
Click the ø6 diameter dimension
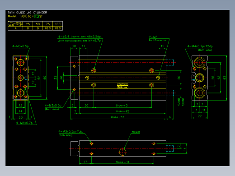tap(61, 78)
